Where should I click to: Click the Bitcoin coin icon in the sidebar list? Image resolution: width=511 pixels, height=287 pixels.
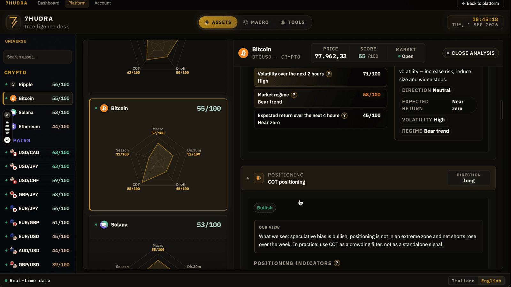pyautogui.click(x=13, y=98)
